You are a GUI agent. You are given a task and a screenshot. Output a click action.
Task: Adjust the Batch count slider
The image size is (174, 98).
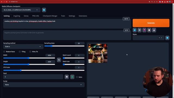click(74, 58)
